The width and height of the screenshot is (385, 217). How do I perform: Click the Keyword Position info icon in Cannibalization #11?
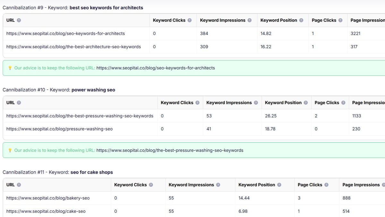[279, 185]
